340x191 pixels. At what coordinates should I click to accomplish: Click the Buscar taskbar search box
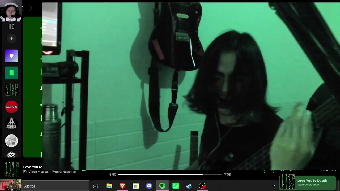click(x=55, y=186)
